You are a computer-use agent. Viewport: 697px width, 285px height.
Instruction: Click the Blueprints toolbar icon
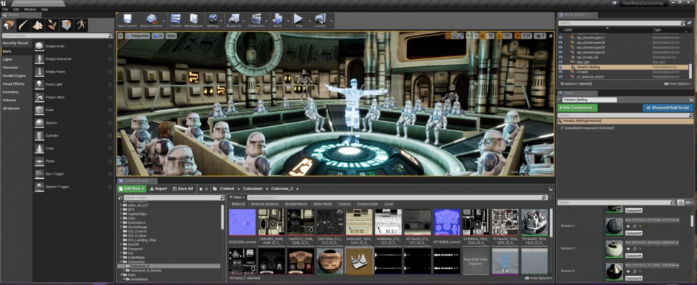[234, 21]
